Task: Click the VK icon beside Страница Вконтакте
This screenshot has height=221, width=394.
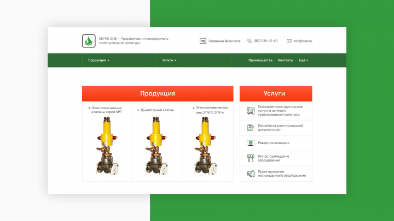Action: tap(203, 41)
